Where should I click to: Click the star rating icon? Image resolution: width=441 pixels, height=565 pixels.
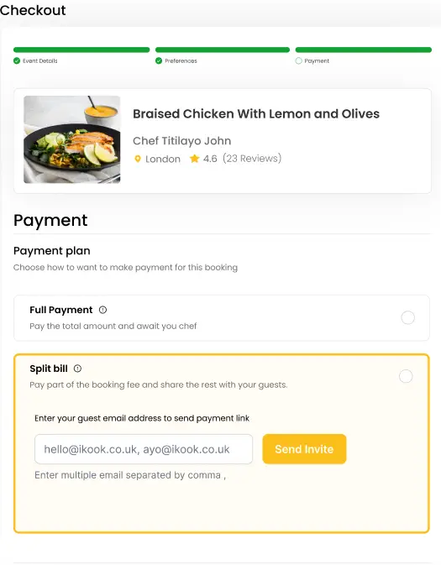(x=194, y=159)
